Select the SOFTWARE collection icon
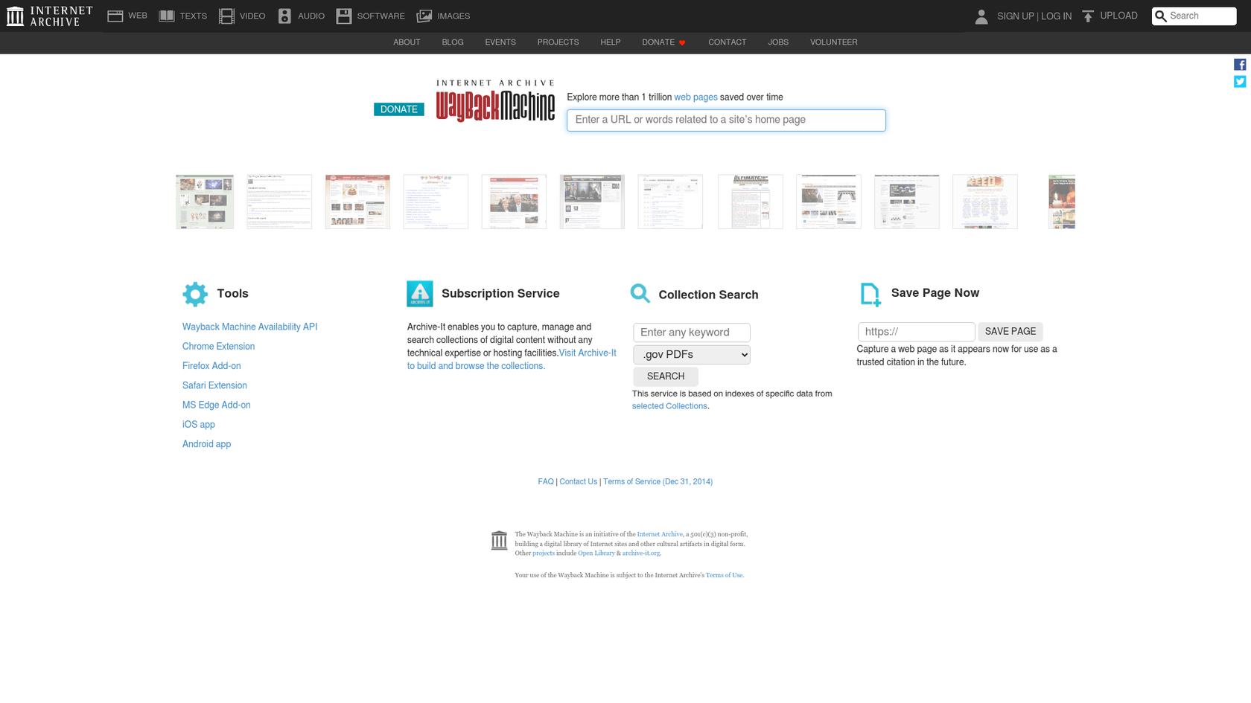 click(x=343, y=15)
